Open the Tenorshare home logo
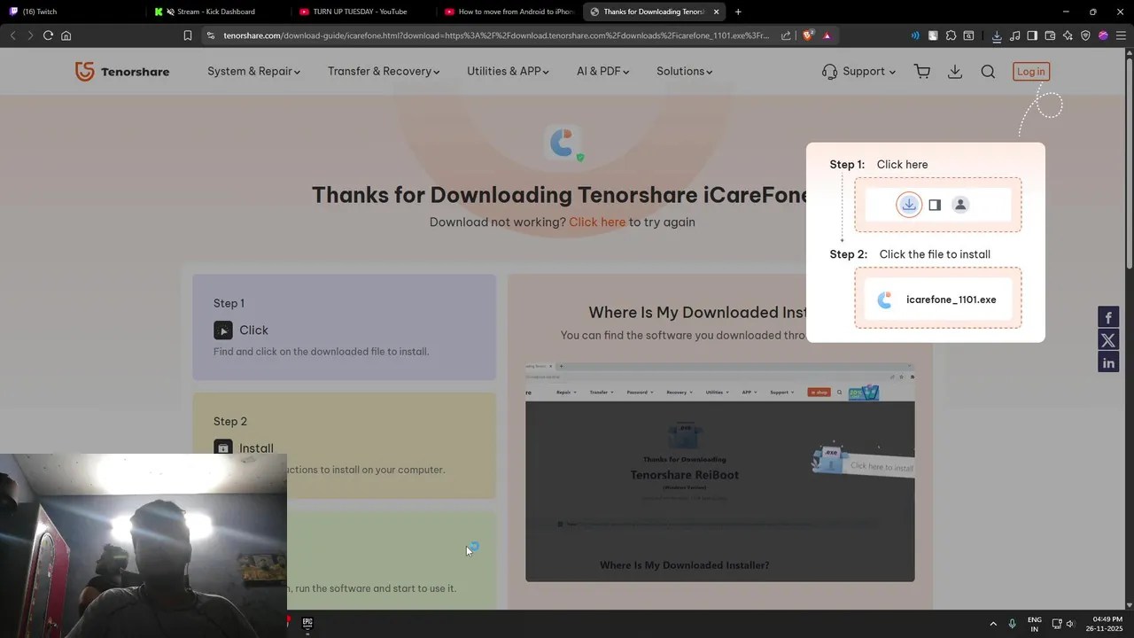This screenshot has height=638, width=1134. coord(122,72)
